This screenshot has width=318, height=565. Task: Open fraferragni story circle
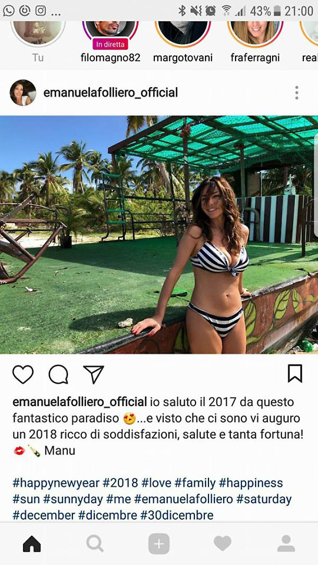point(255,33)
